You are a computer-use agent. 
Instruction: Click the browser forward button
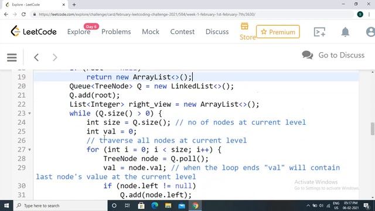[x=15, y=14]
